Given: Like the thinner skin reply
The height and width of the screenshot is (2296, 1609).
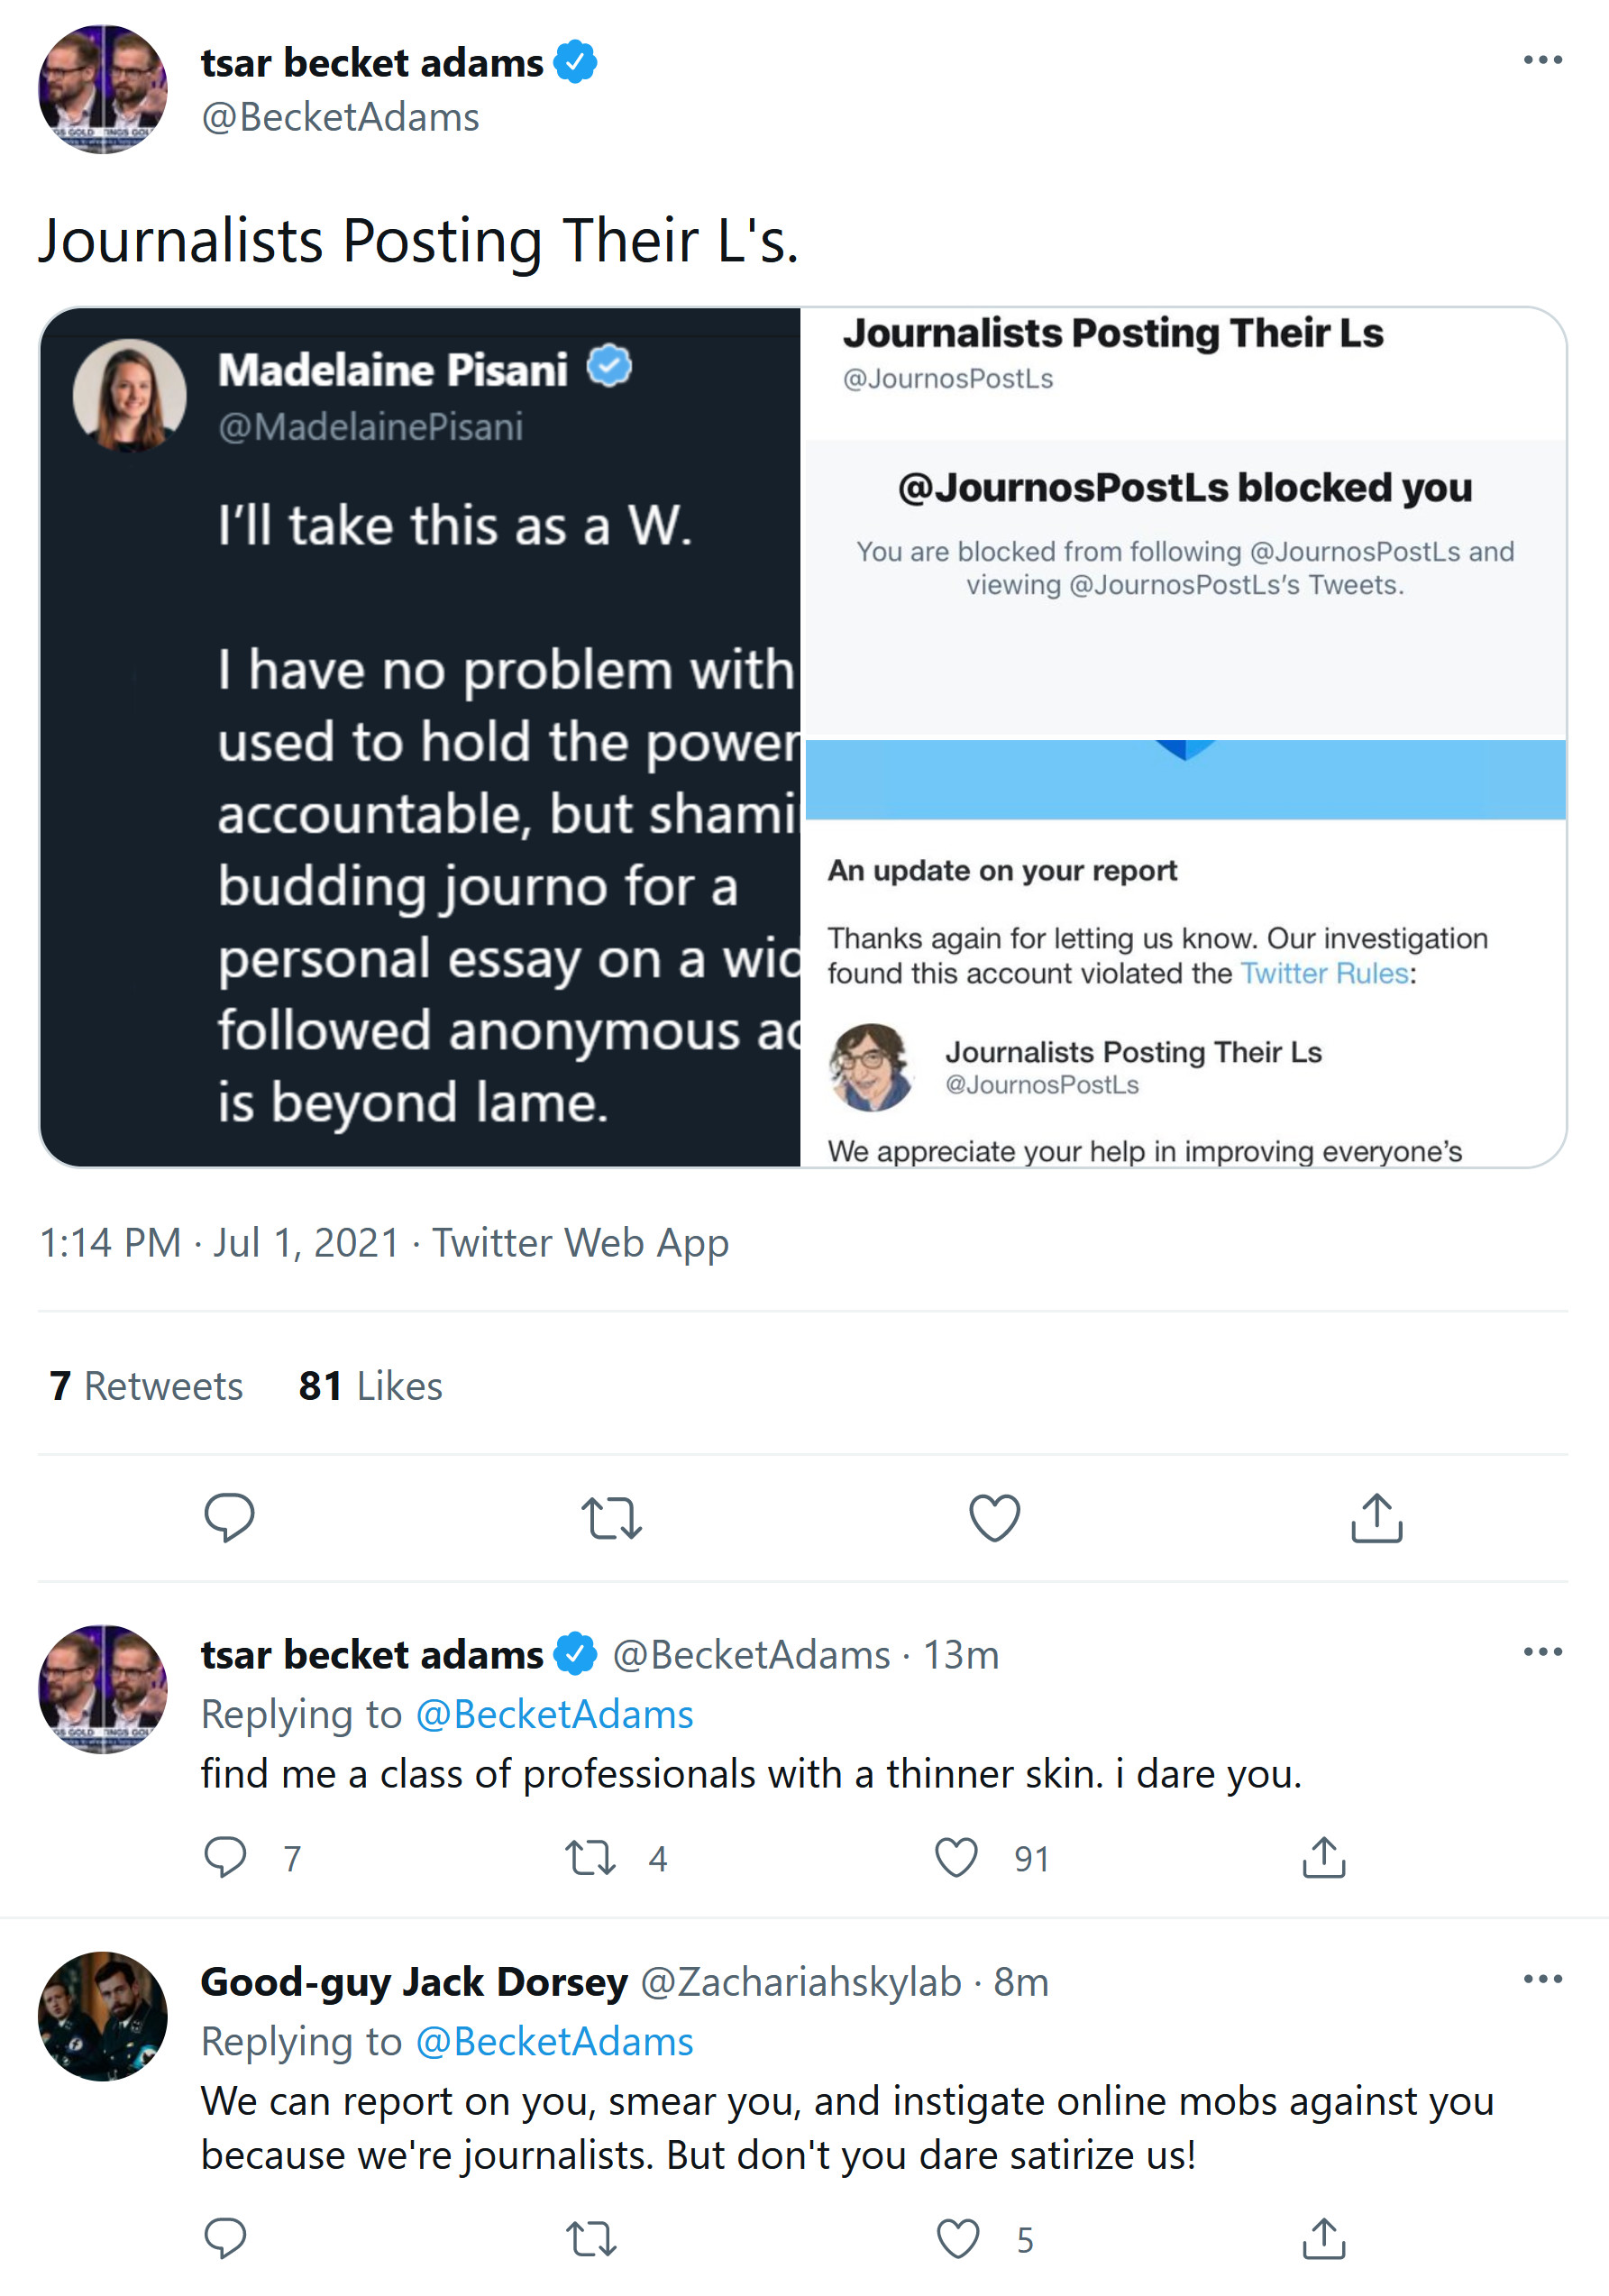Looking at the screenshot, I should 956,1857.
